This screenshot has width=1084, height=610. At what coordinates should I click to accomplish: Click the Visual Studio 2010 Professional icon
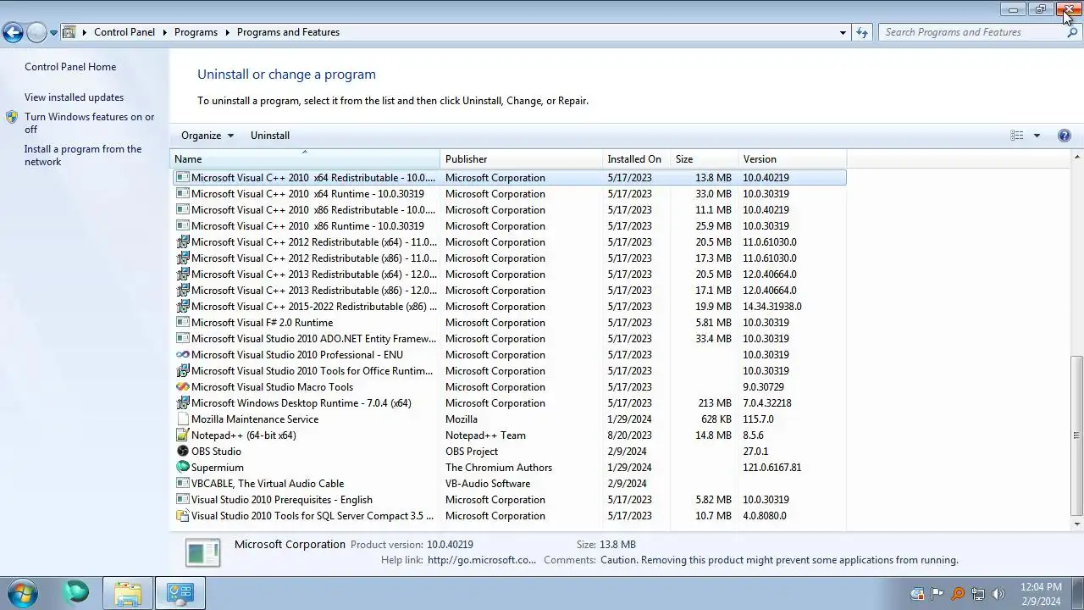[x=182, y=355]
